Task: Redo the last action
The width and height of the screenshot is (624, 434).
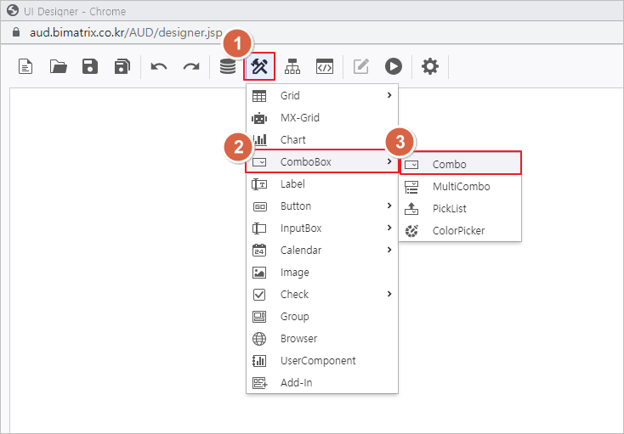Action: [190, 66]
